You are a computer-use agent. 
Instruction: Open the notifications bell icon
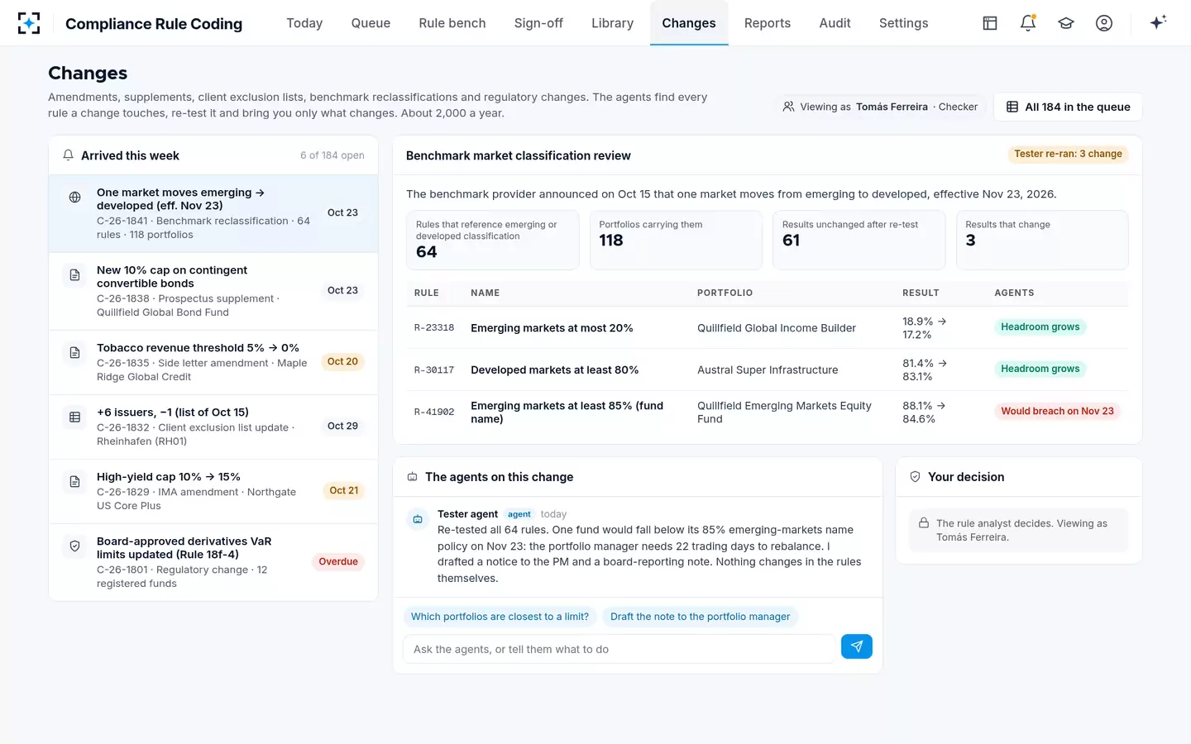[x=1028, y=23]
